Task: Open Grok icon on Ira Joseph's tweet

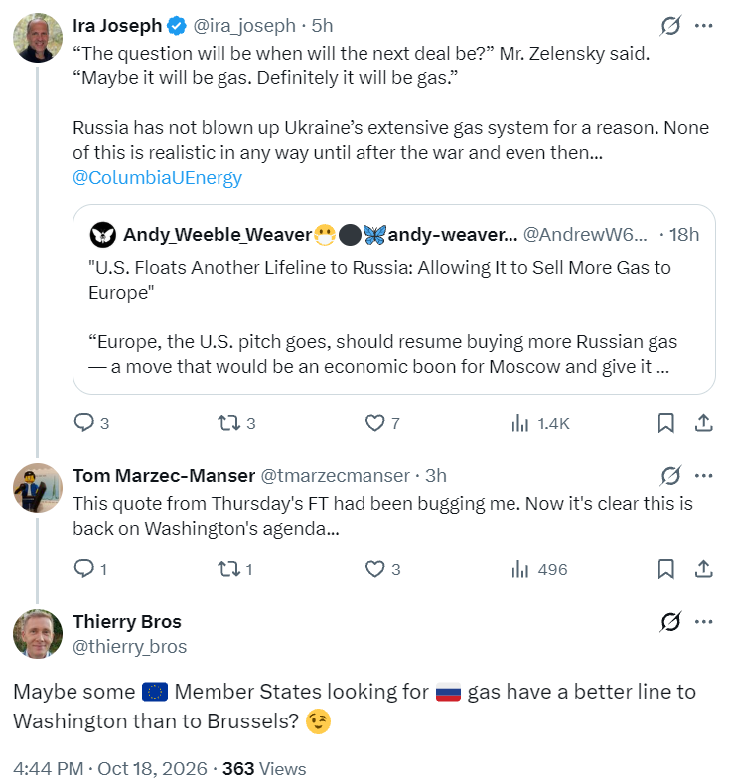Action: pyautogui.click(x=670, y=26)
